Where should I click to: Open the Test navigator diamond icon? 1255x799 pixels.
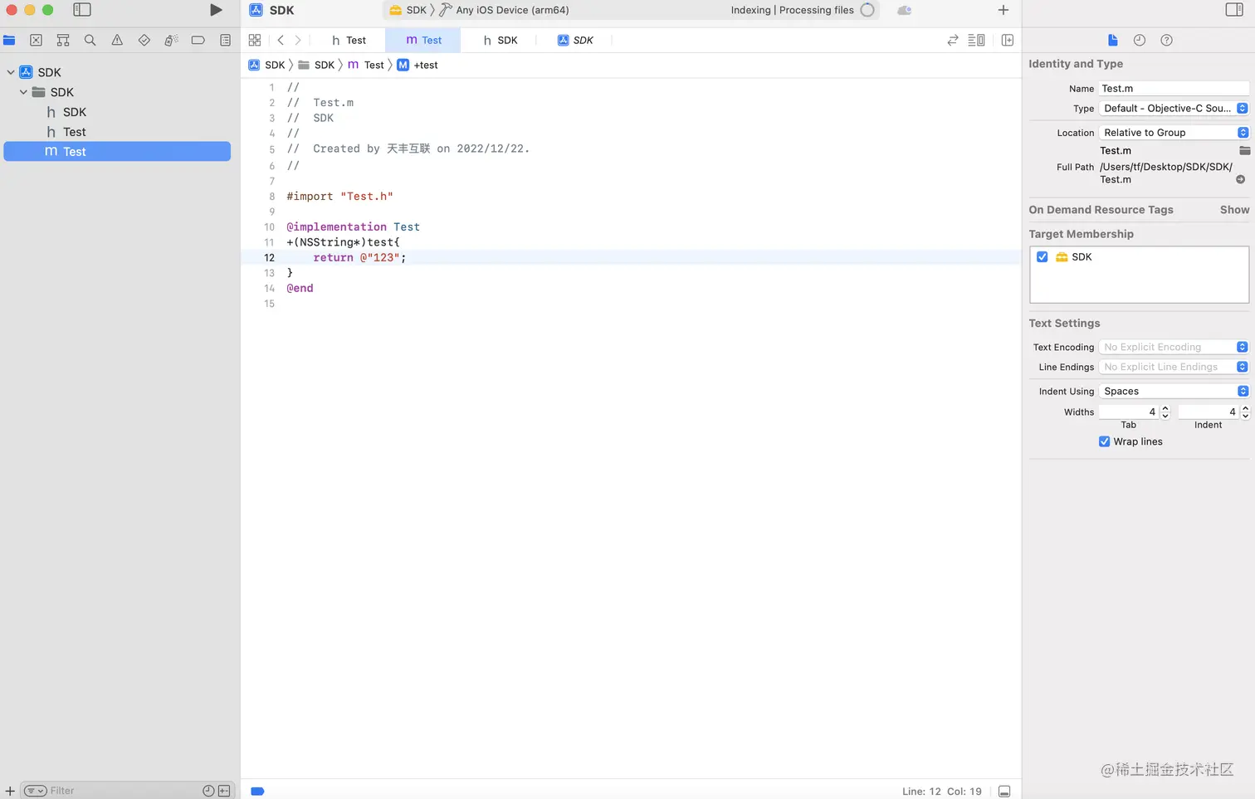point(144,40)
